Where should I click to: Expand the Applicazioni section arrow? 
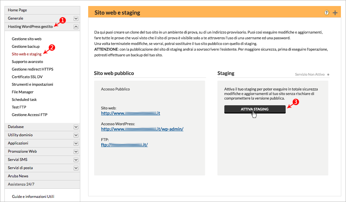point(76,143)
